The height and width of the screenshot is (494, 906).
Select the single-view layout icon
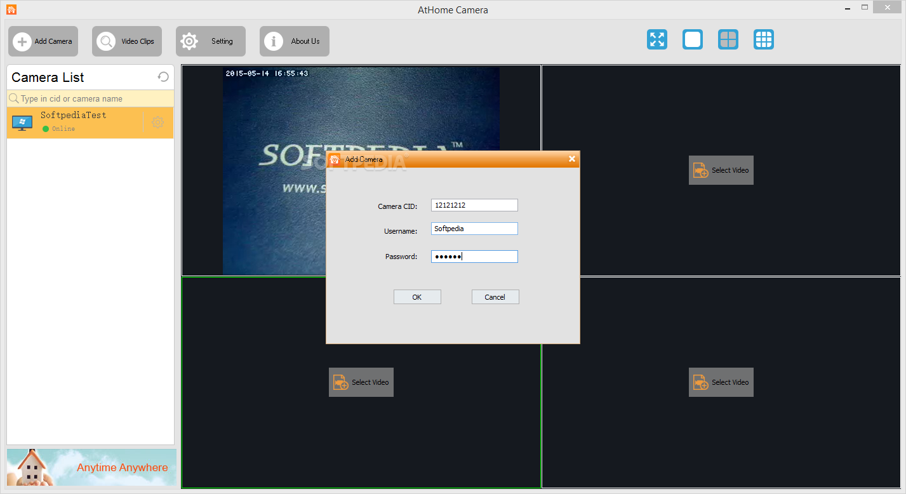pos(693,39)
